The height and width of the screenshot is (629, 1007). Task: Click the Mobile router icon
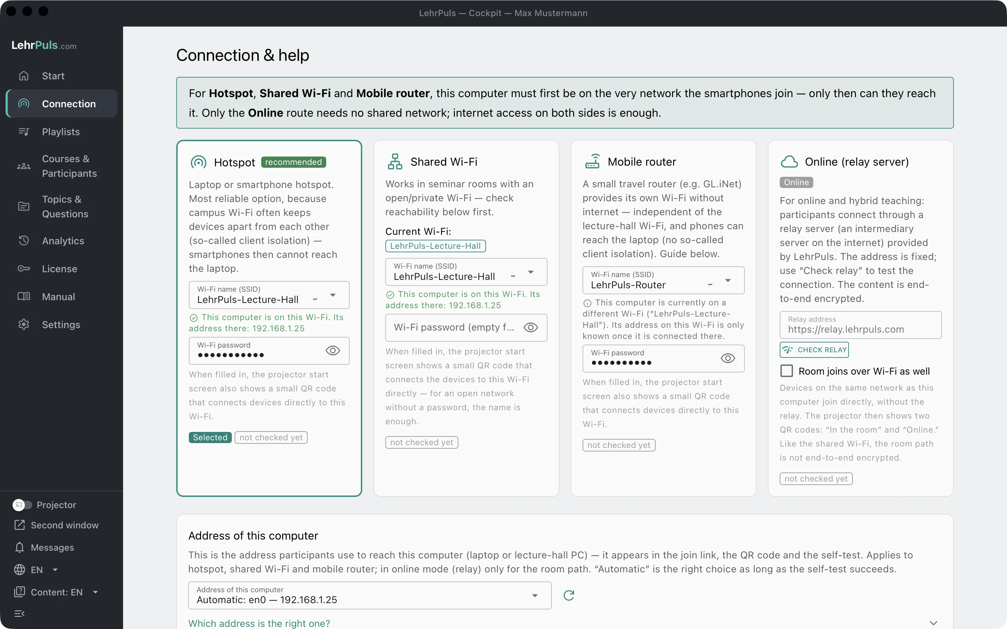pyautogui.click(x=592, y=161)
